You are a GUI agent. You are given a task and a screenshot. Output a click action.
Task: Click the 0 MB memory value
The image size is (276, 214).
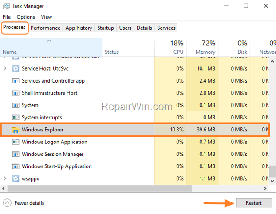point(209,118)
